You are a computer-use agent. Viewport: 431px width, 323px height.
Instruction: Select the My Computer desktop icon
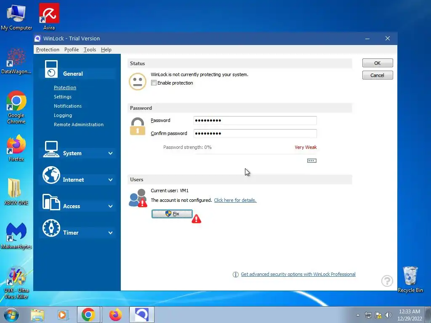coord(16,17)
